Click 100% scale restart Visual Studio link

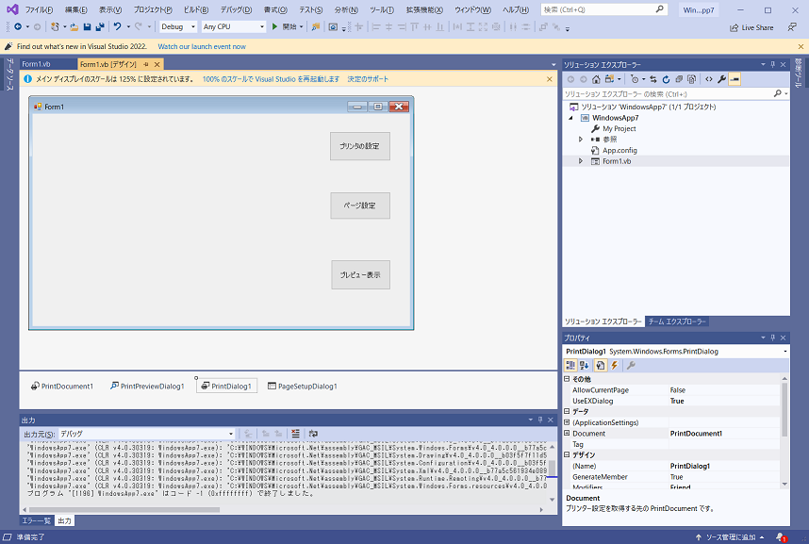[271, 79]
